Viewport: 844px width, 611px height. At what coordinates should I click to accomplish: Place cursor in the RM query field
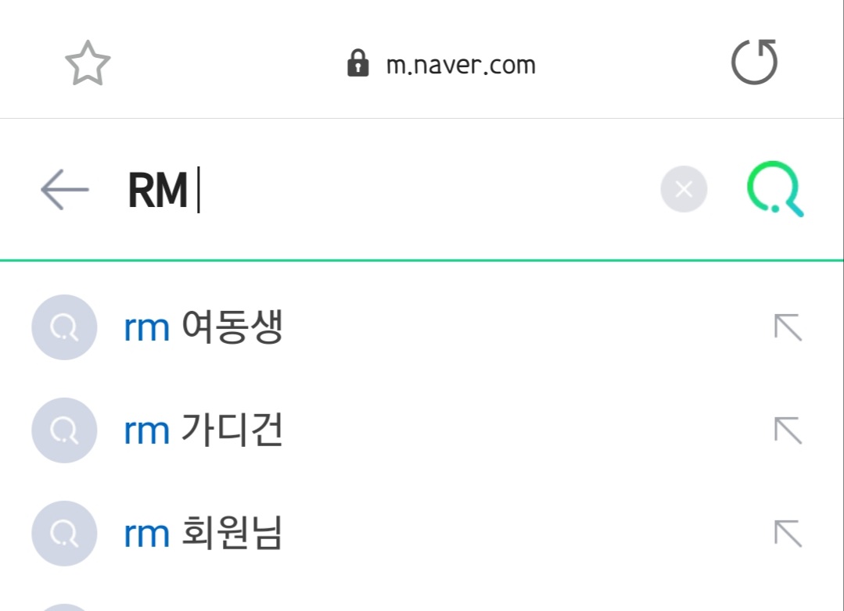(x=313, y=188)
